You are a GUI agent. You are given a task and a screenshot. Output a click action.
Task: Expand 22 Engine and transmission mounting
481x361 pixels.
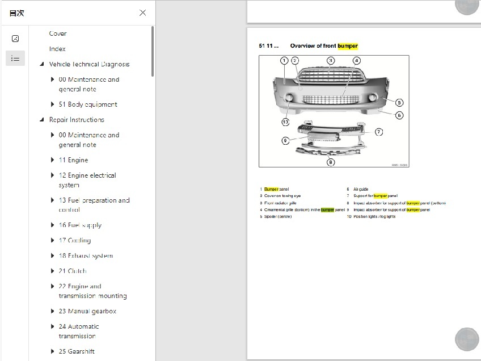pyautogui.click(x=52, y=287)
